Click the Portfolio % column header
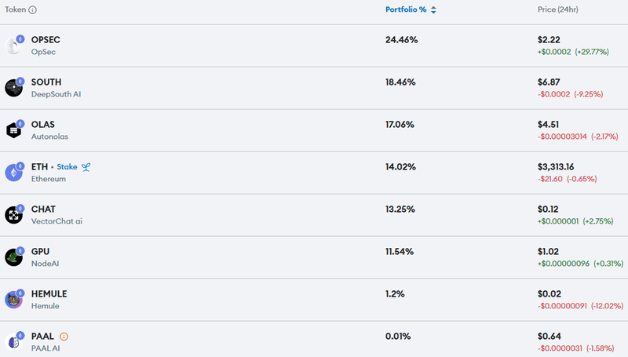 (406, 9)
